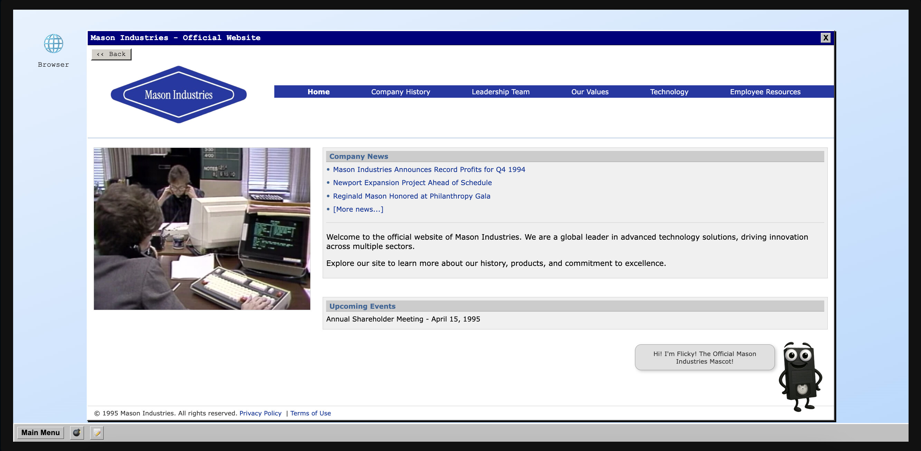Open the Our Values page
Viewport: 921px width, 451px height.
coord(590,92)
